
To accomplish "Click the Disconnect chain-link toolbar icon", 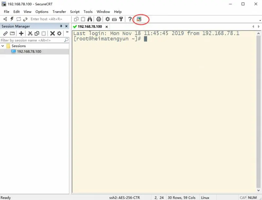I will pos(25,19).
